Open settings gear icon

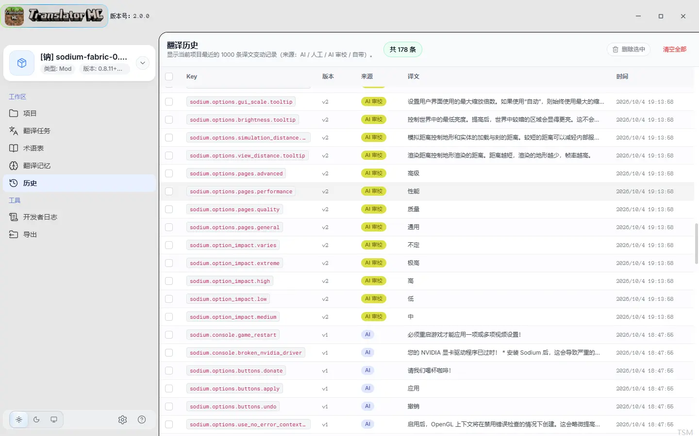click(122, 420)
